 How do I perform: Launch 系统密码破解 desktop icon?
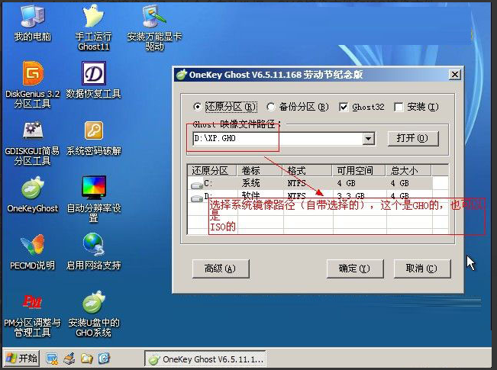(x=94, y=132)
